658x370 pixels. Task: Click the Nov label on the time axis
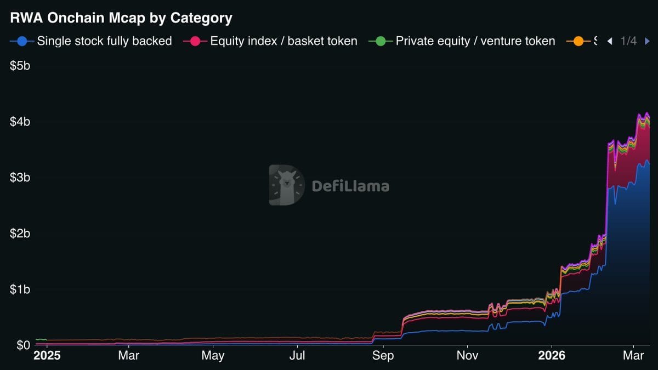point(467,356)
